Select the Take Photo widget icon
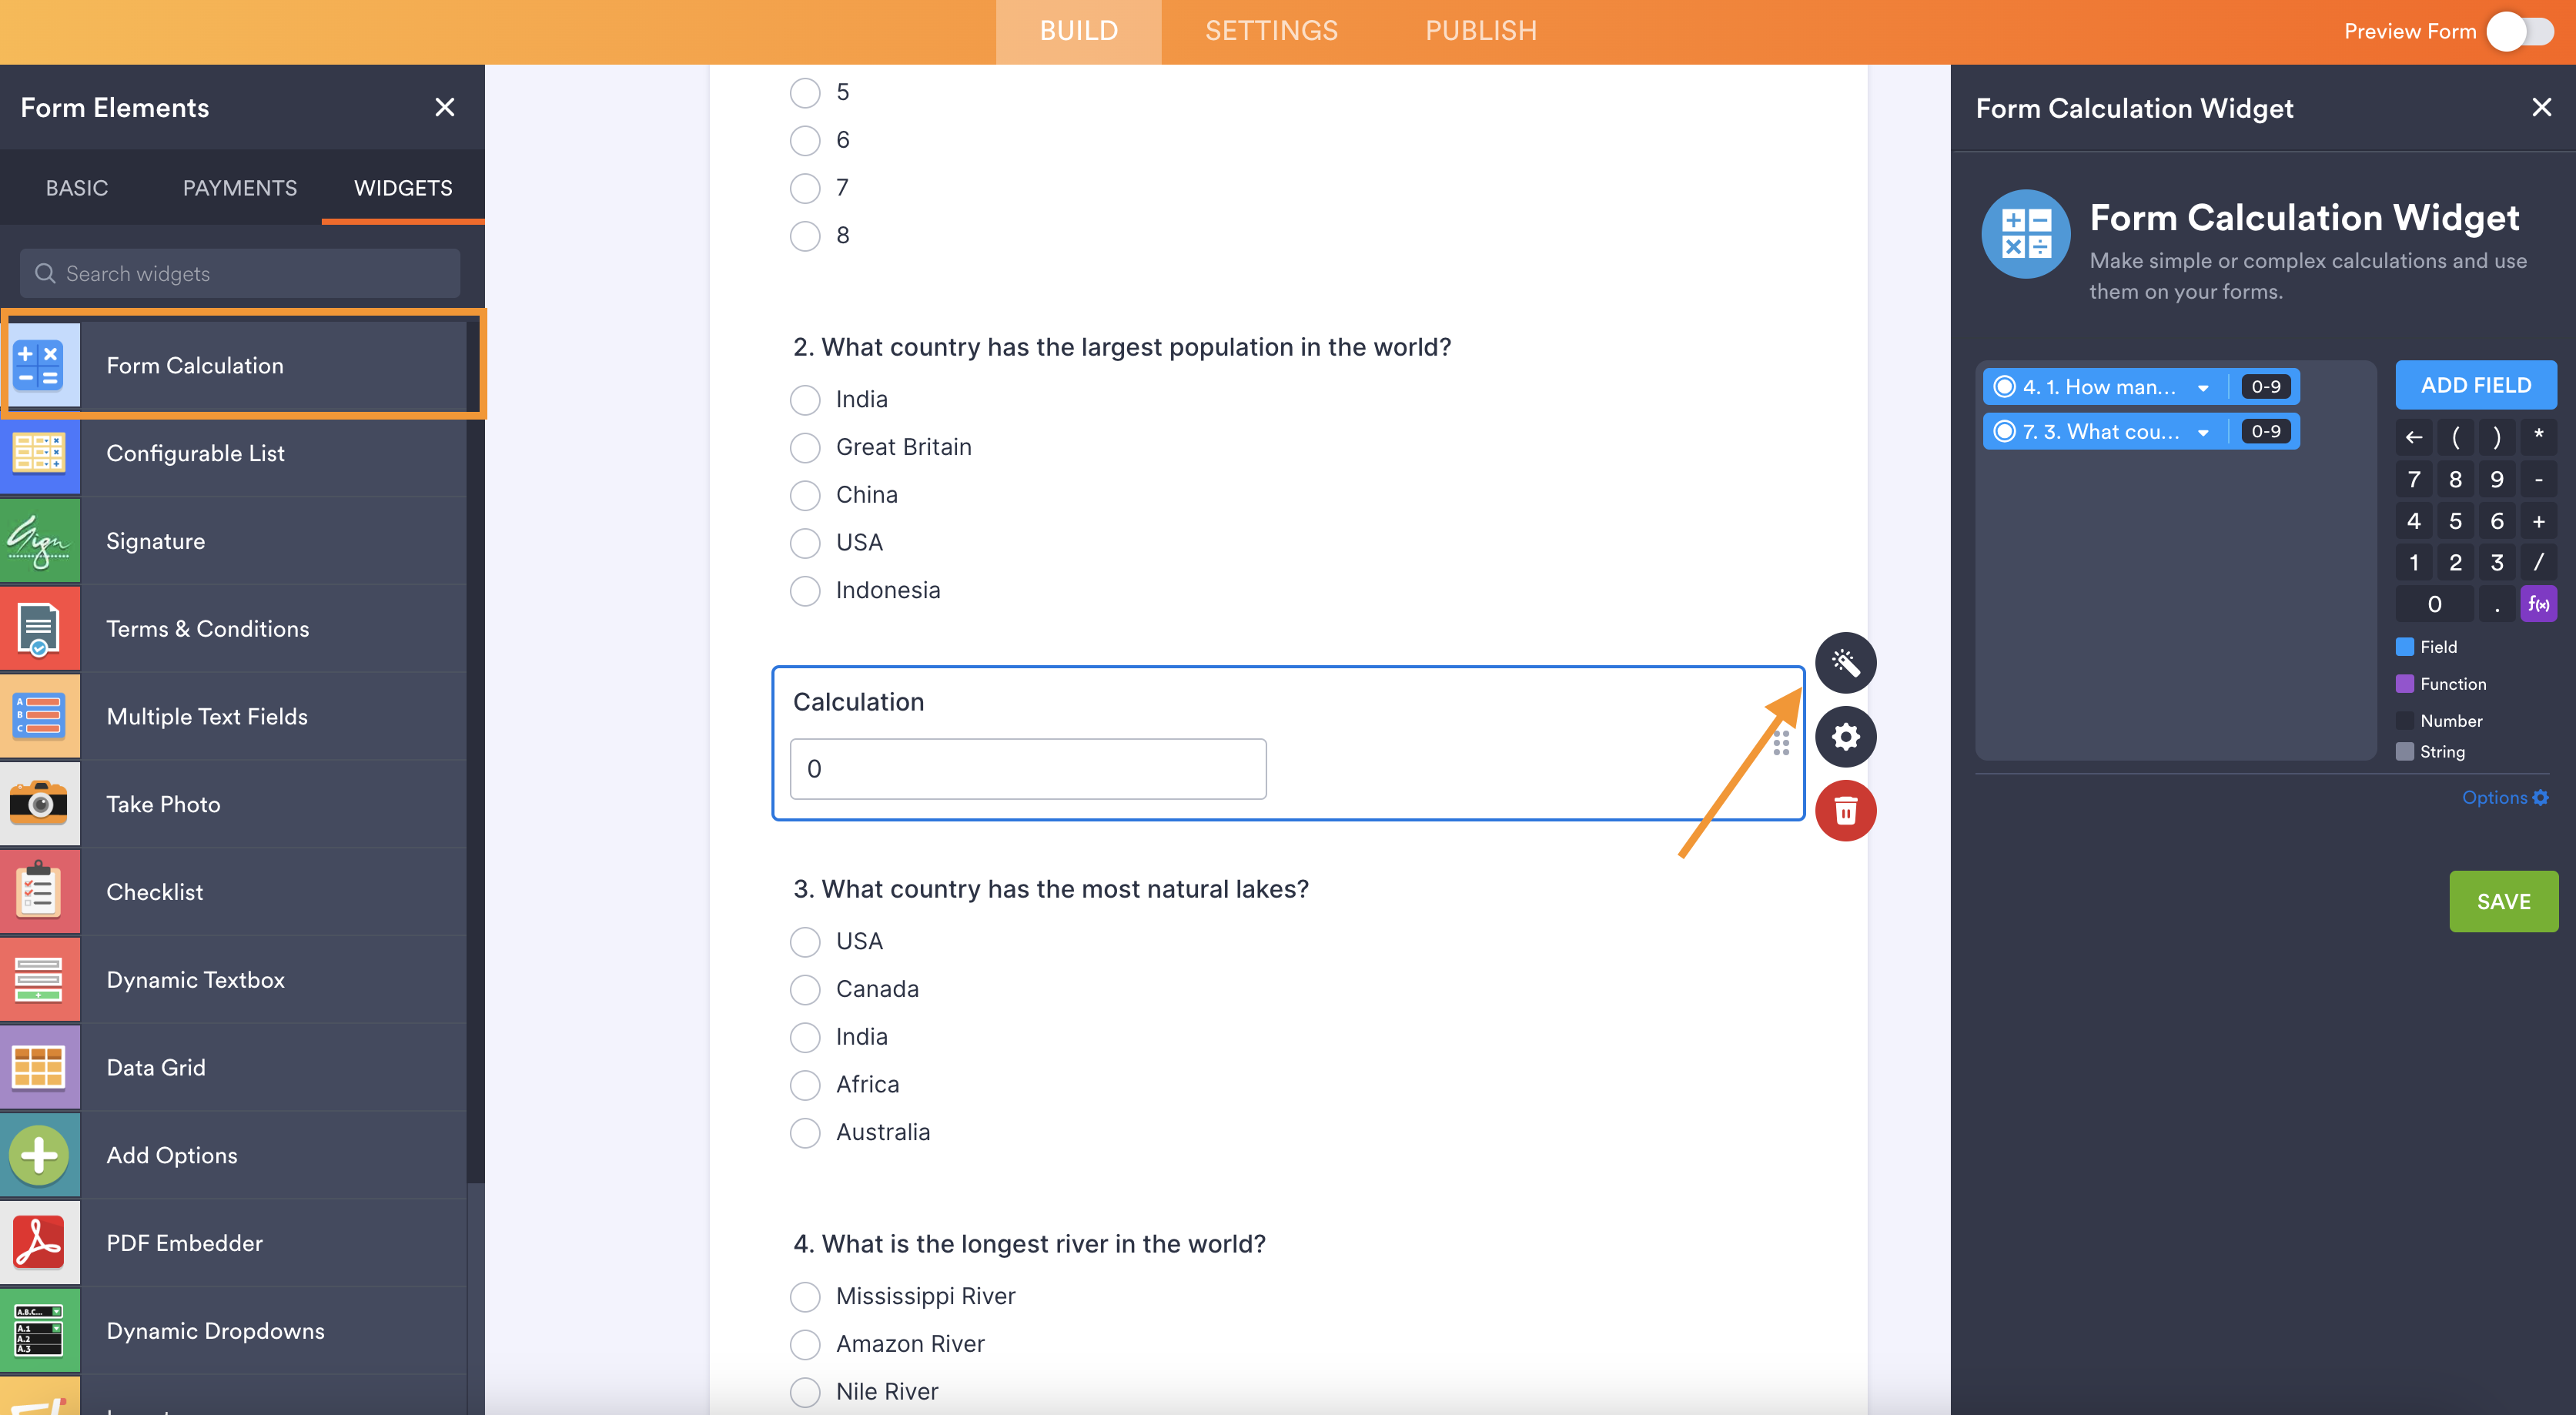This screenshot has height=1415, width=2576. pyautogui.click(x=40, y=804)
